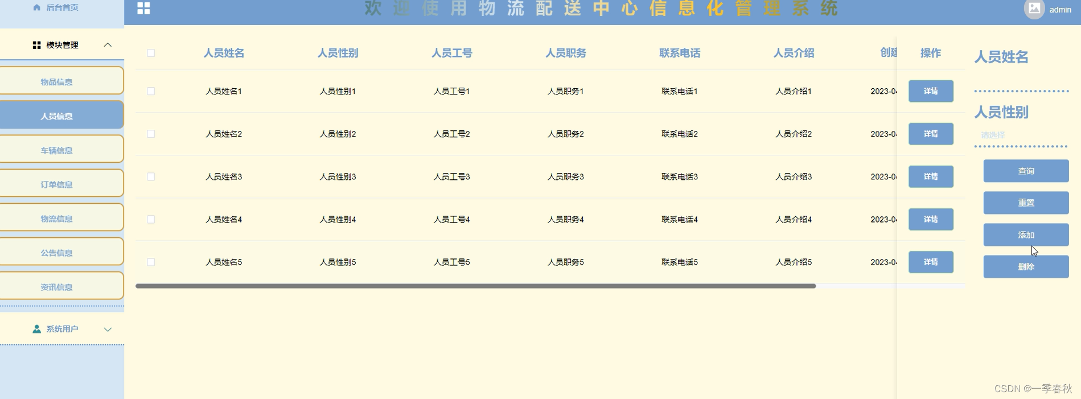Click 详情 for 人员姓名3

(x=931, y=176)
